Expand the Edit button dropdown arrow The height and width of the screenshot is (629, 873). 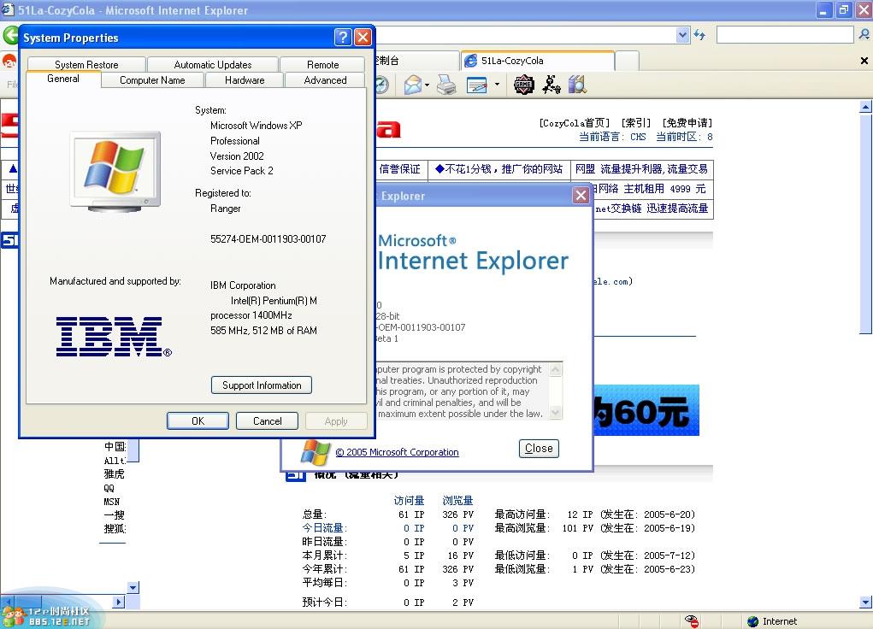pyautogui.click(x=496, y=85)
